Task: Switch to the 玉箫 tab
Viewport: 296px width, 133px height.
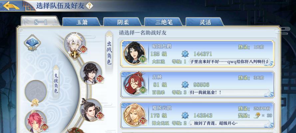Action: click(x=82, y=22)
